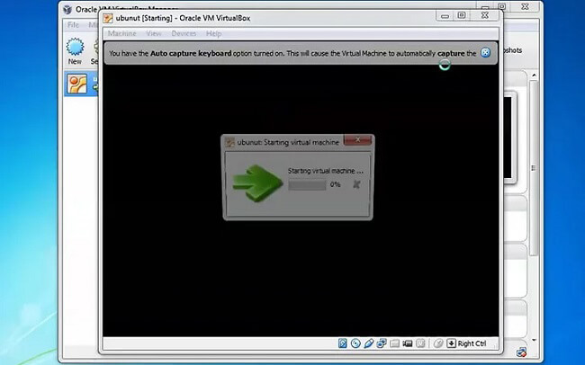Click the Auto capture keyboard message text
The width and height of the screenshot is (585, 365).
[292, 53]
